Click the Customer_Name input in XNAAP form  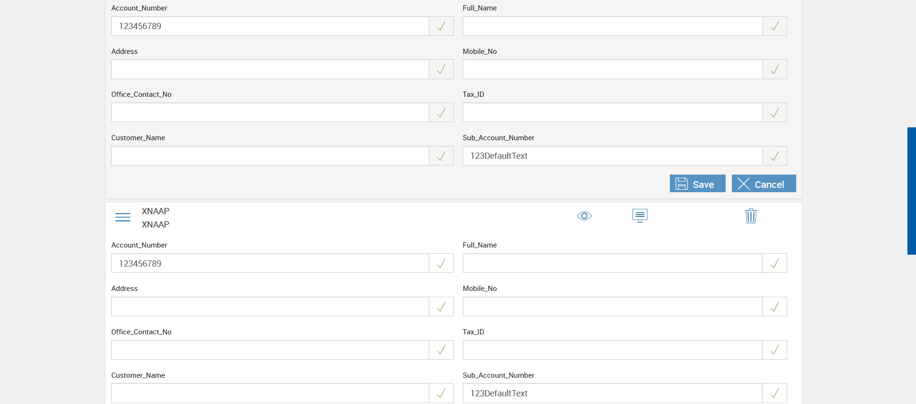point(270,394)
